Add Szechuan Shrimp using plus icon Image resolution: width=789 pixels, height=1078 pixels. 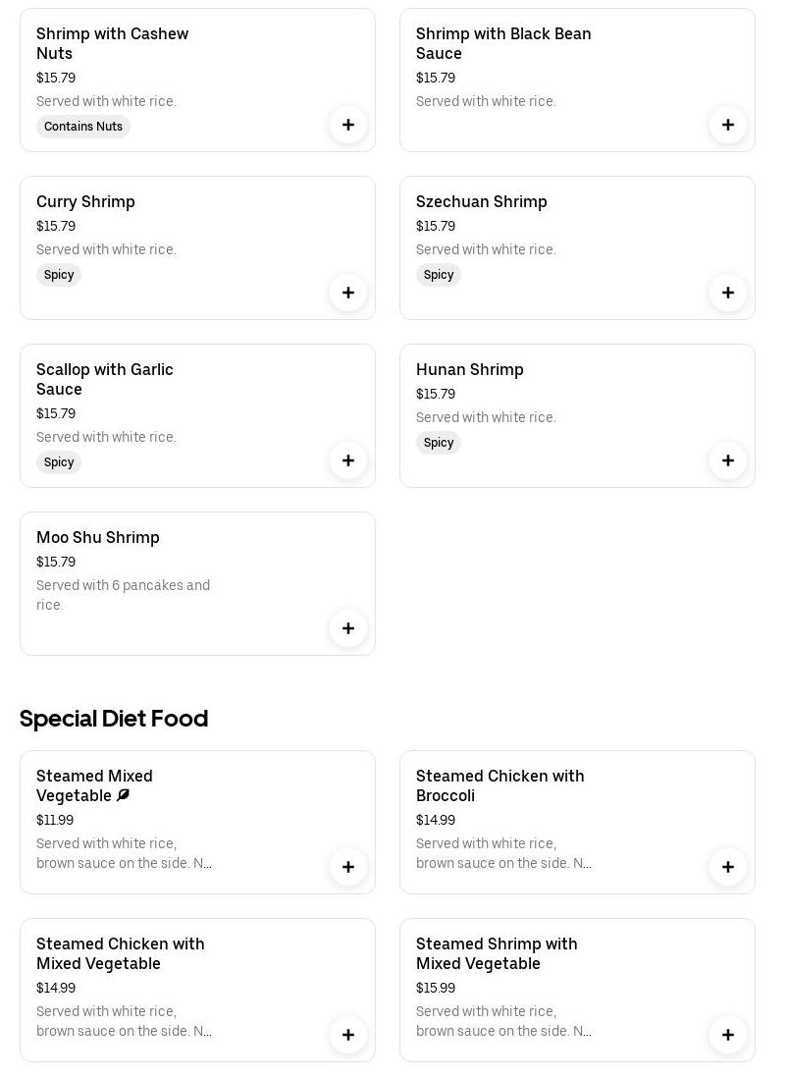pyautogui.click(x=728, y=293)
